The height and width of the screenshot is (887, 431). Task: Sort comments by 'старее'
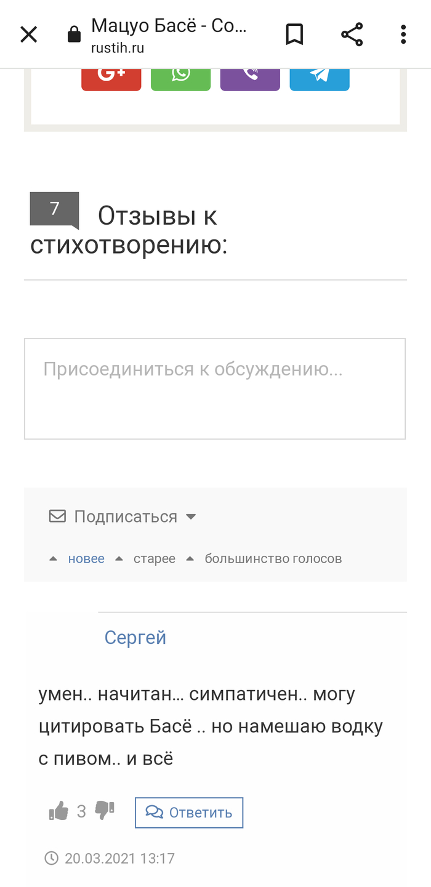(155, 559)
